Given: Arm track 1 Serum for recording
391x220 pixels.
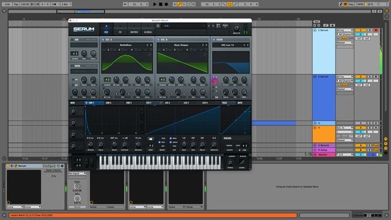Looking at the screenshot, I should coord(376,30).
